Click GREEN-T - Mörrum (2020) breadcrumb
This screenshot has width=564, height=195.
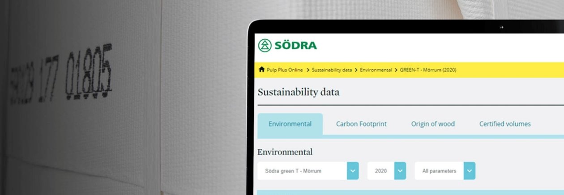coord(428,70)
